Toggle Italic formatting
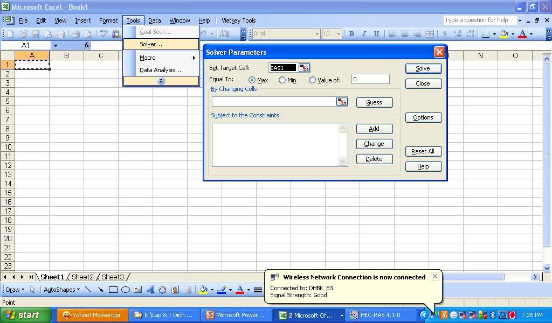The image size is (552, 323). 364,34
